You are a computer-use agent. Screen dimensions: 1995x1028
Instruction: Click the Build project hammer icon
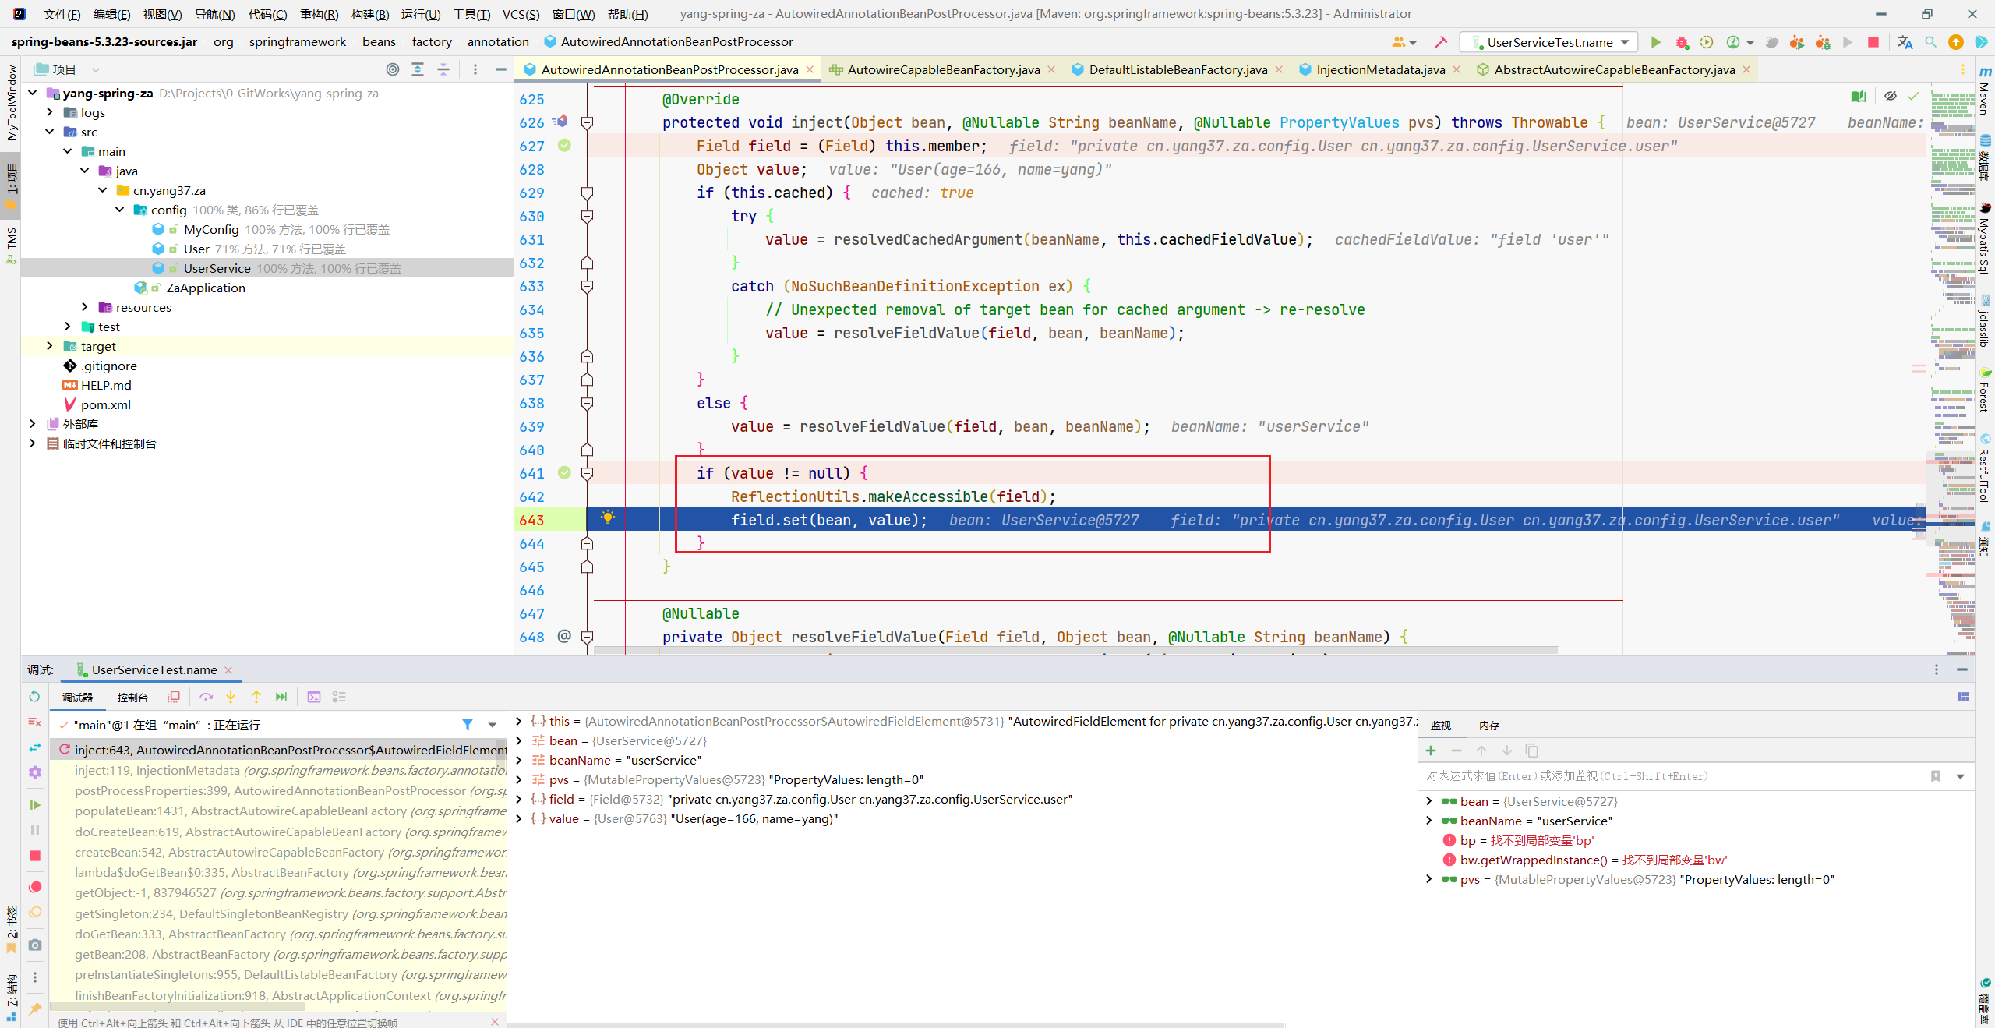click(1440, 42)
